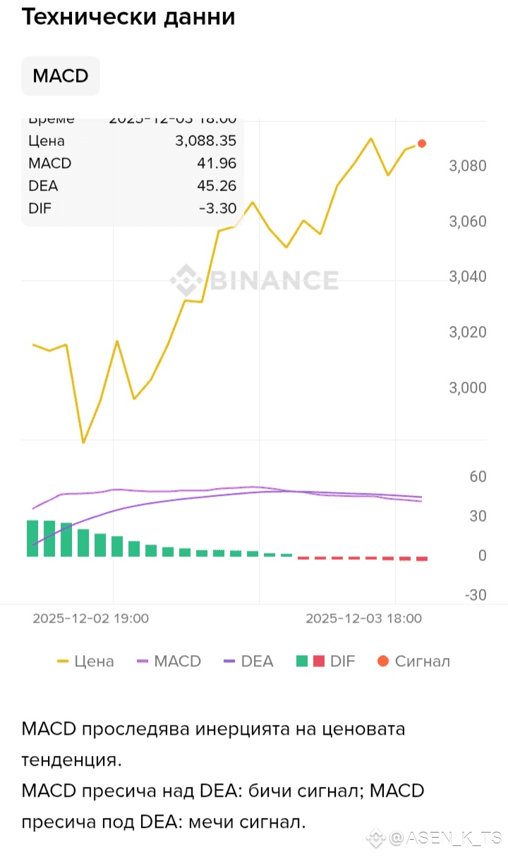
Task: Click the 2025-12-02 19:00 time axis label
Action: [90, 618]
